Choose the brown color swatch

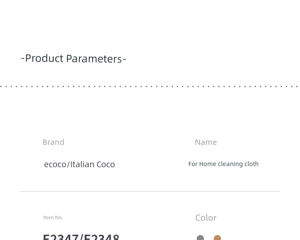pos(217,238)
